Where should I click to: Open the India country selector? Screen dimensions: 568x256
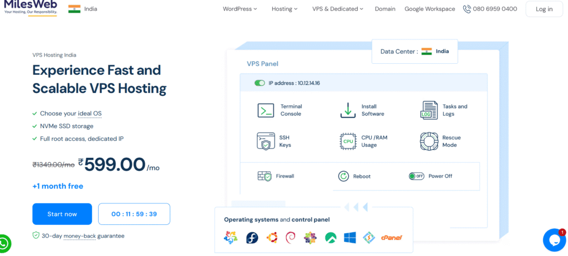pyautogui.click(x=83, y=9)
